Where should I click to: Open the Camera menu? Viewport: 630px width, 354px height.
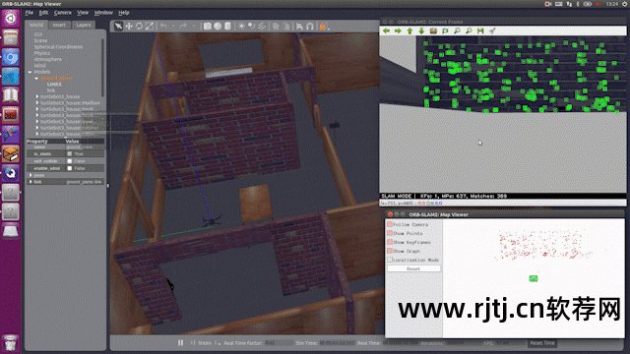63,13
